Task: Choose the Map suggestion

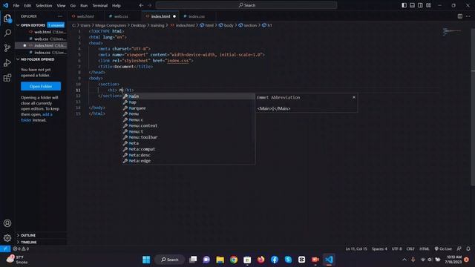Action: coord(189,102)
